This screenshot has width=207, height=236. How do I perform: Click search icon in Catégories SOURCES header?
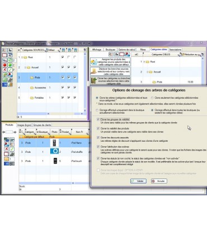pos(45,51)
